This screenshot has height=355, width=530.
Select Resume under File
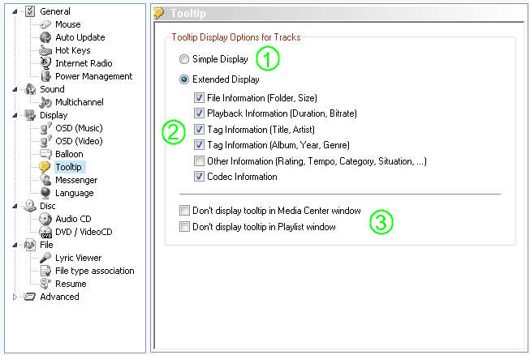71,284
